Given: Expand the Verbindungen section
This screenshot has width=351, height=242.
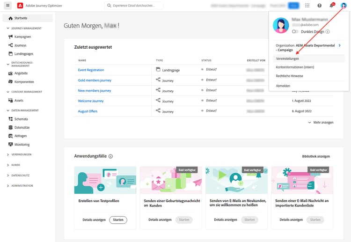Looking at the screenshot, I should click(8, 154).
